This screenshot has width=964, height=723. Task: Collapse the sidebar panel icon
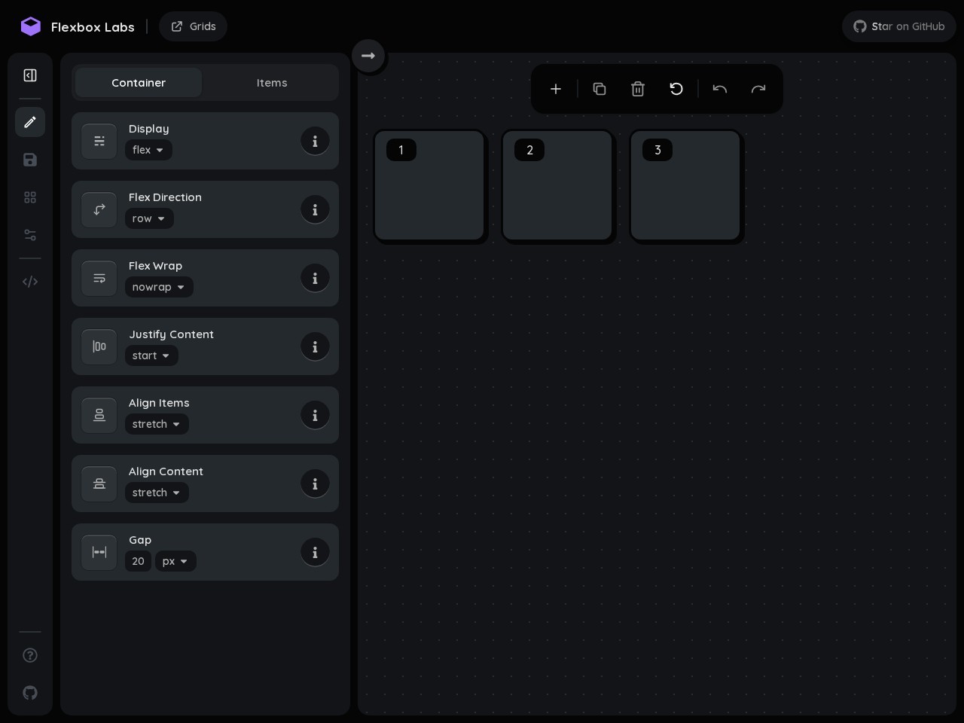[x=30, y=75]
